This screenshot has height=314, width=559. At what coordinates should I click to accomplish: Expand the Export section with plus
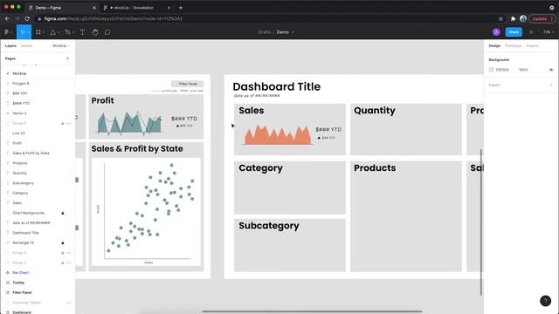(x=551, y=85)
